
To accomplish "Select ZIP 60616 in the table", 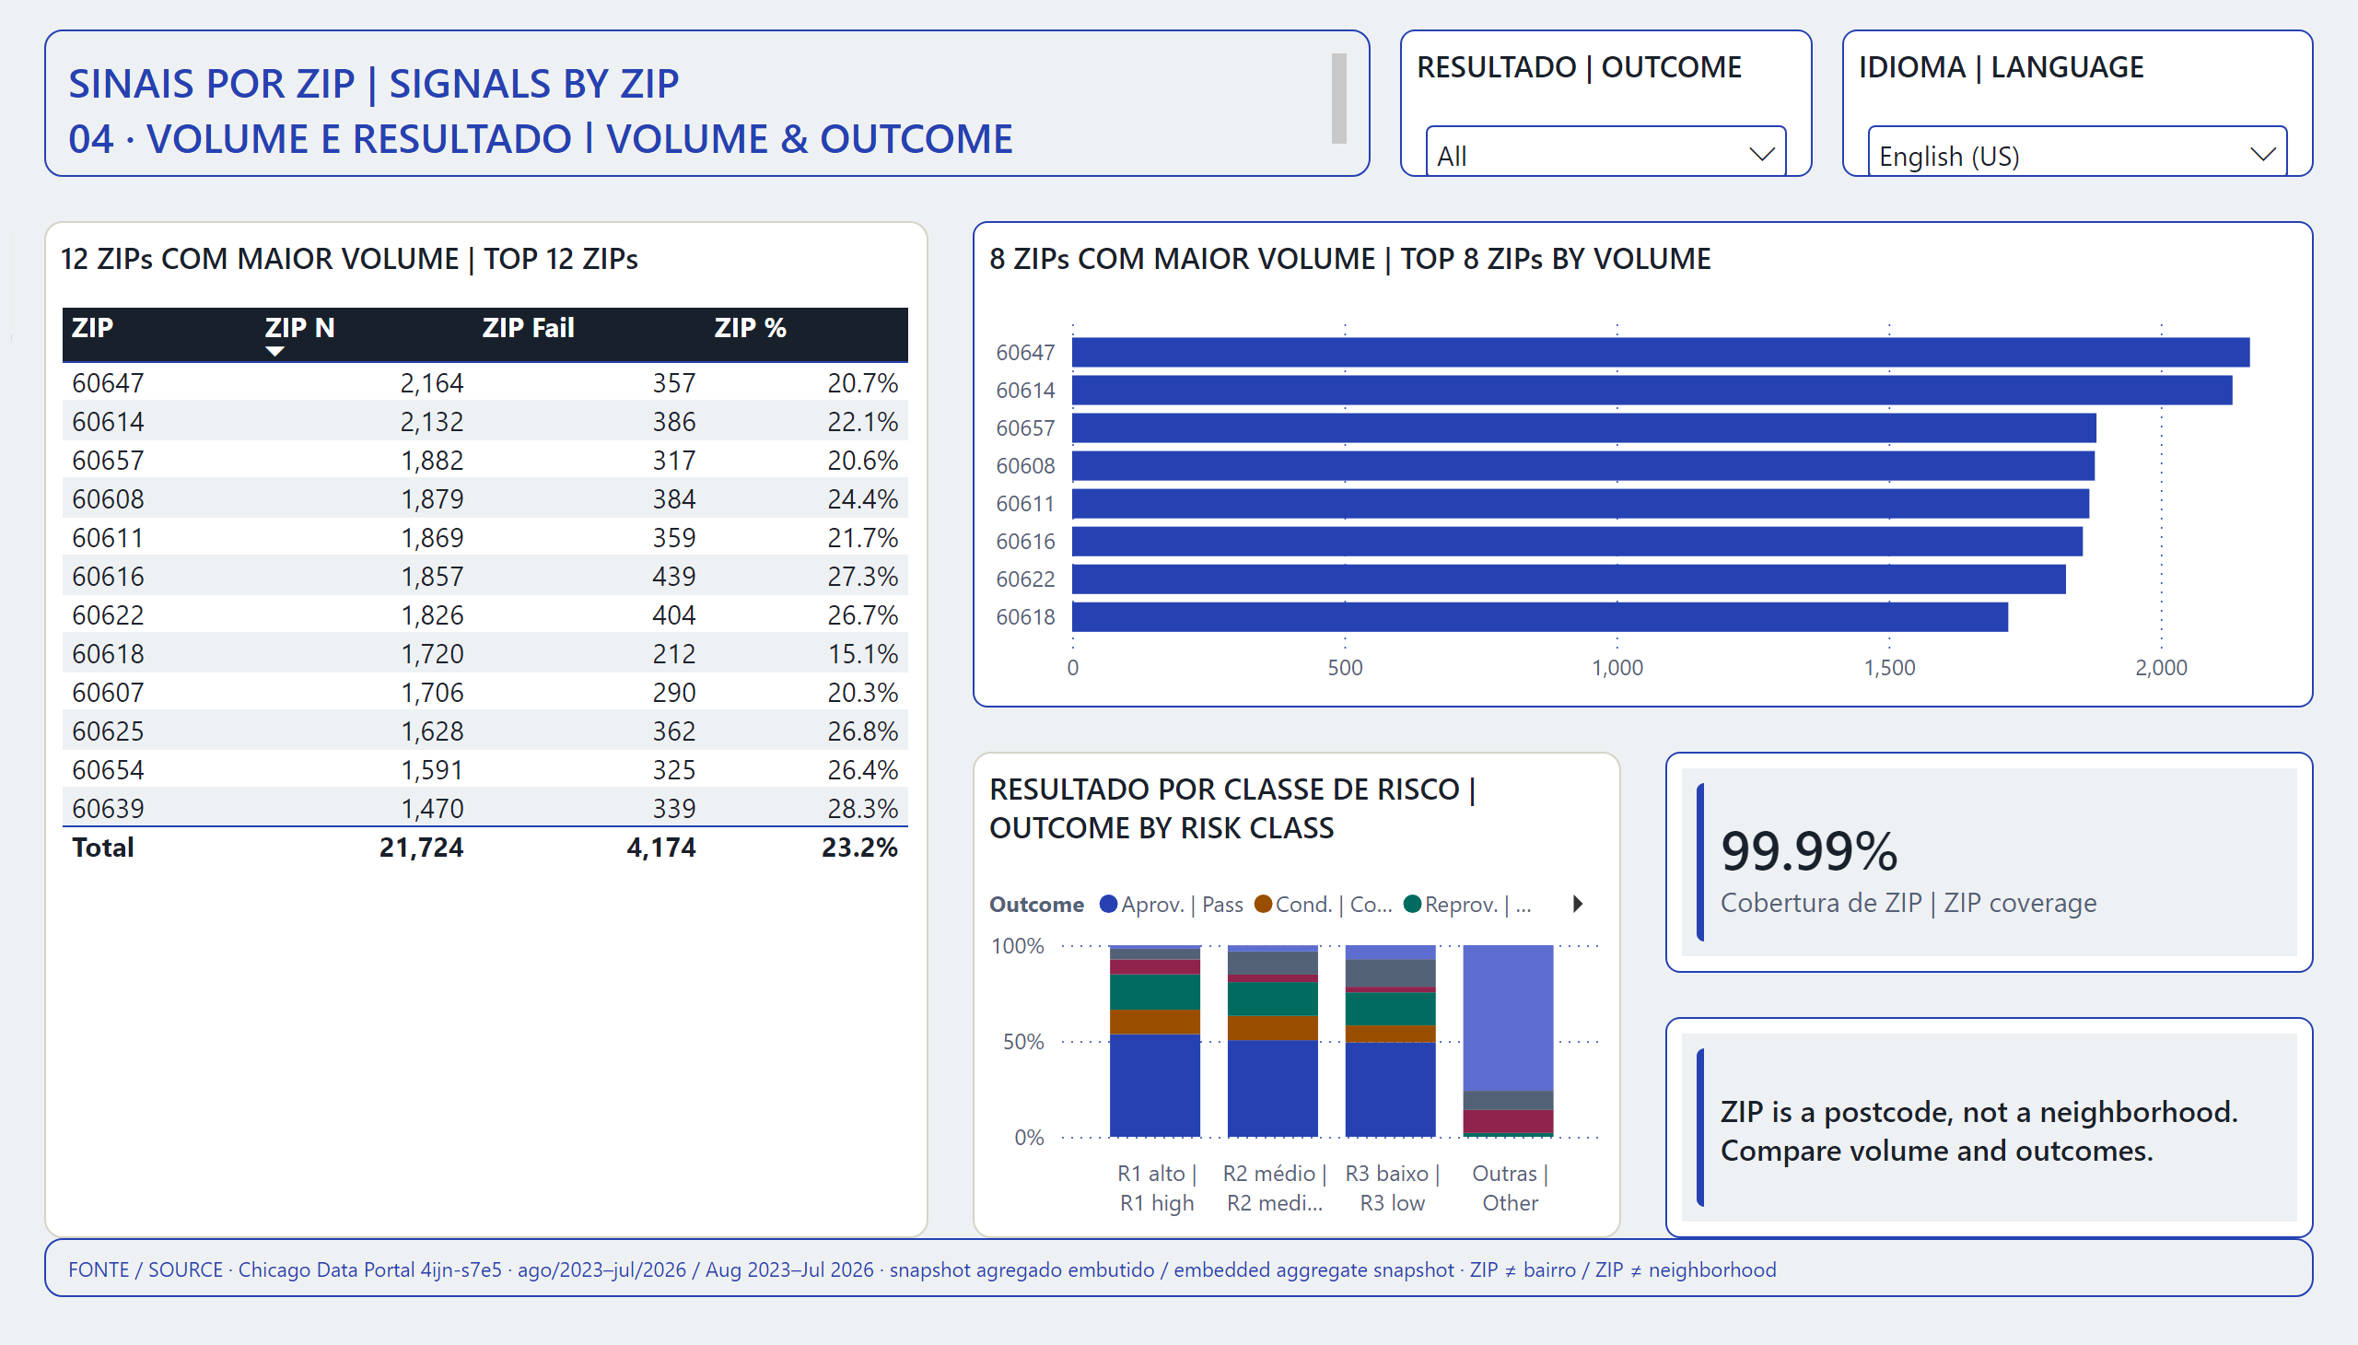I will [x=108, y=577].
